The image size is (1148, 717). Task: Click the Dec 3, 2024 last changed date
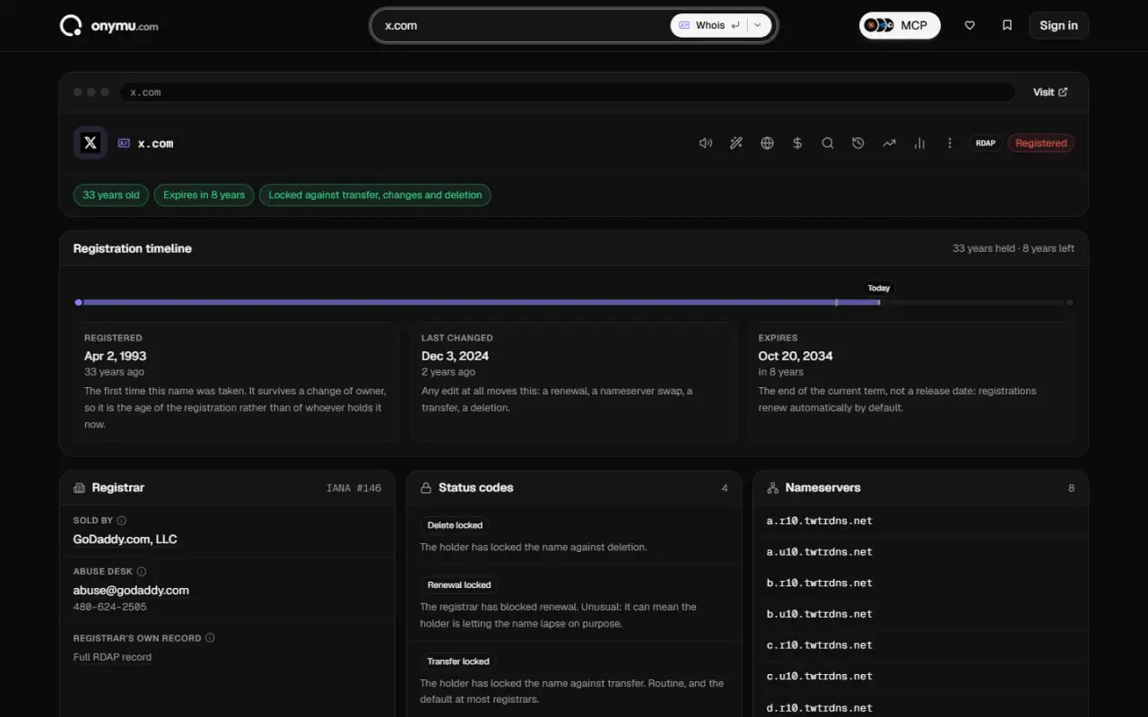point(456,356)
